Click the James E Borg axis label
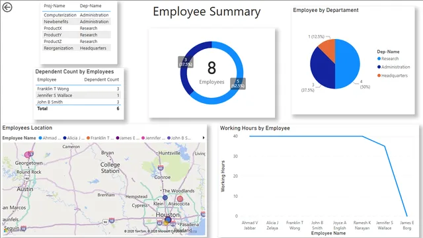 (407, 225)
